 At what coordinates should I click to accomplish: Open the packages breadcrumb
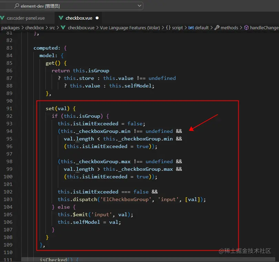pyautogui.click(x=11, y=28)
